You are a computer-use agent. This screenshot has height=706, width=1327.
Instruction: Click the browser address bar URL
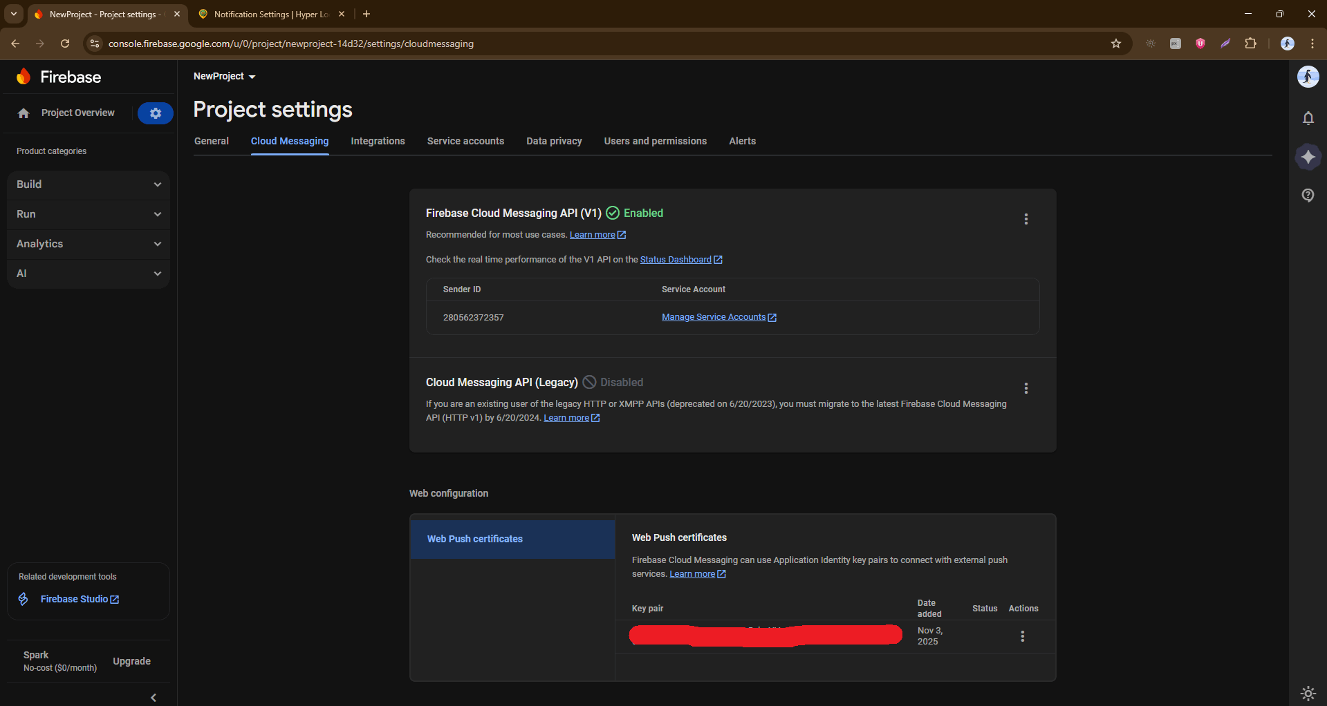point(291,44)
